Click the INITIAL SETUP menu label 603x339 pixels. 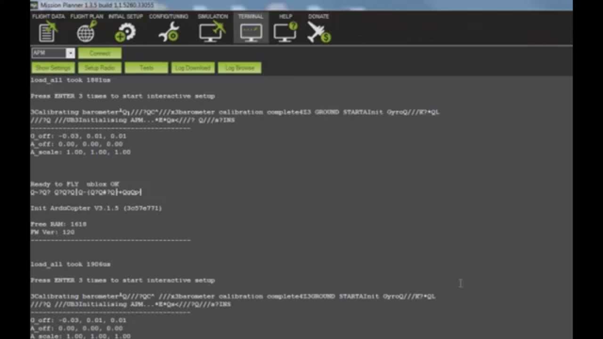tap(125, 16)
